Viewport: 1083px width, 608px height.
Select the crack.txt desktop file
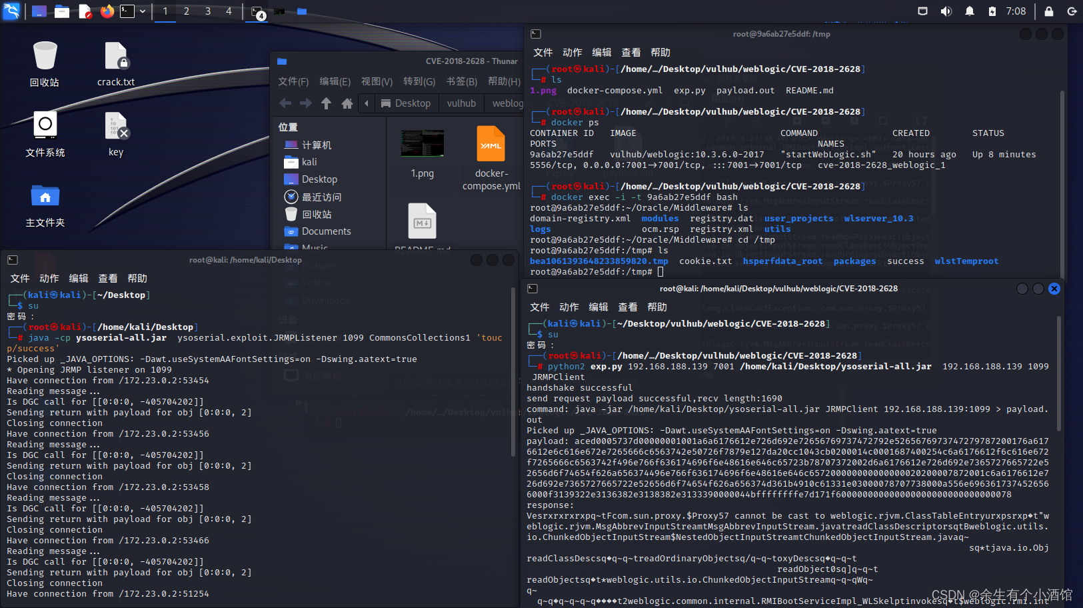tap(116, 64)
